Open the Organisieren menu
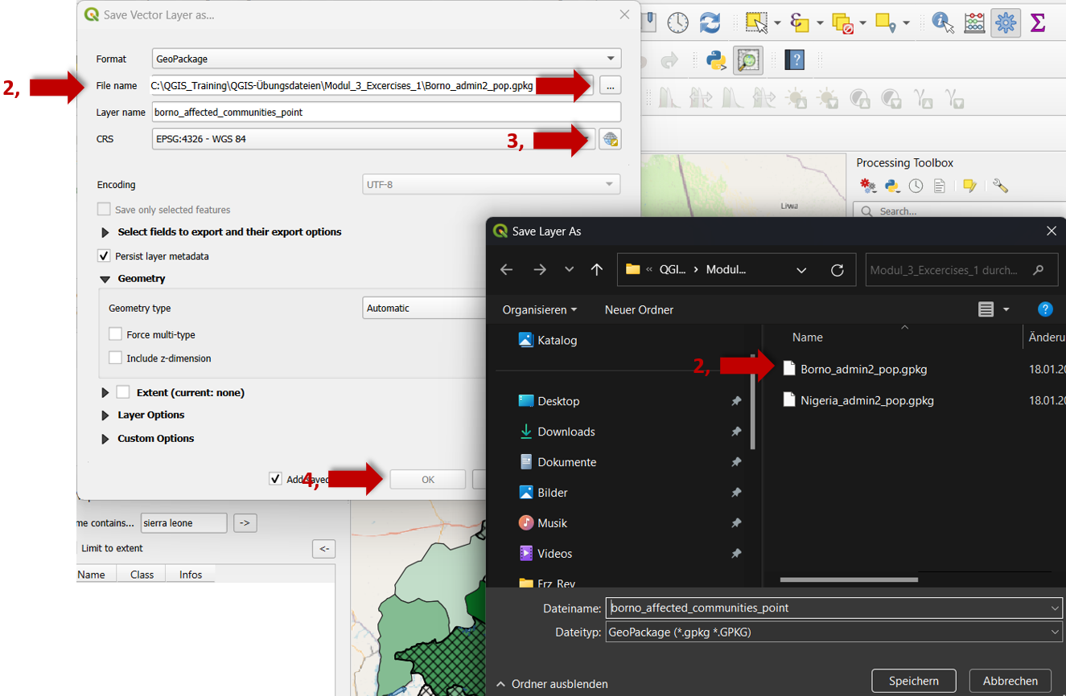This screenshot has height=696, width=1066. (539, 309)
